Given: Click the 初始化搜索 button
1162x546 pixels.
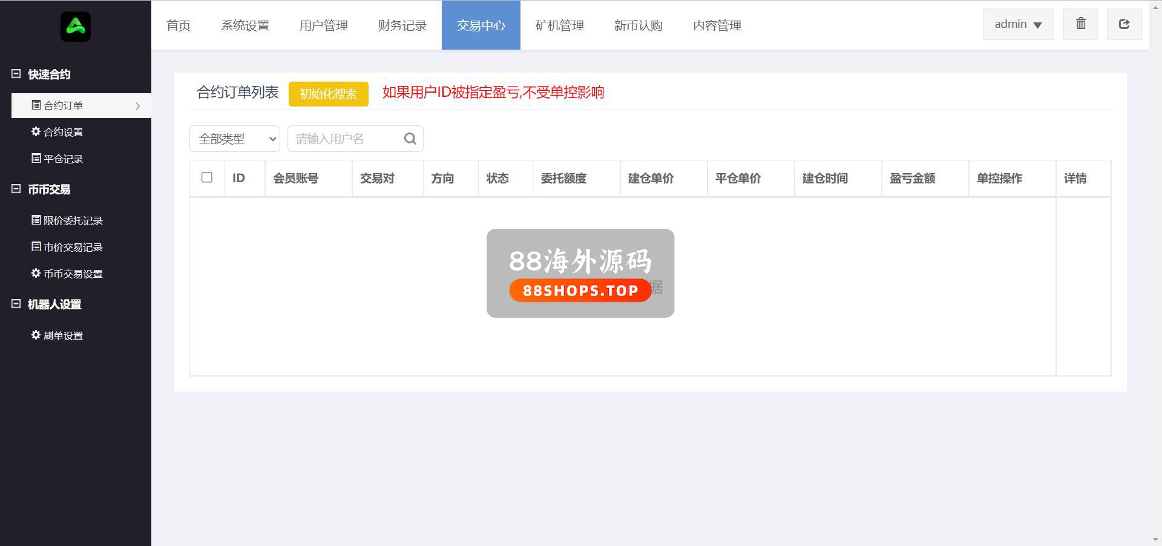Looking at the screenshot, I should (x=328, y=94).
